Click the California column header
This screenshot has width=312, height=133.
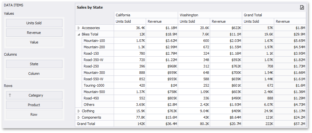pos(123,15)
